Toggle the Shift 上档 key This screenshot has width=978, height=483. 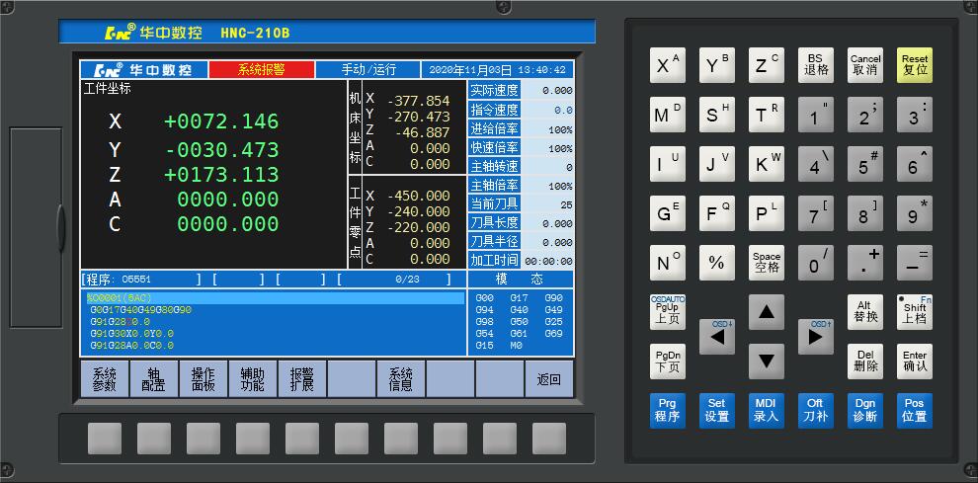click(x=915, y=311)
